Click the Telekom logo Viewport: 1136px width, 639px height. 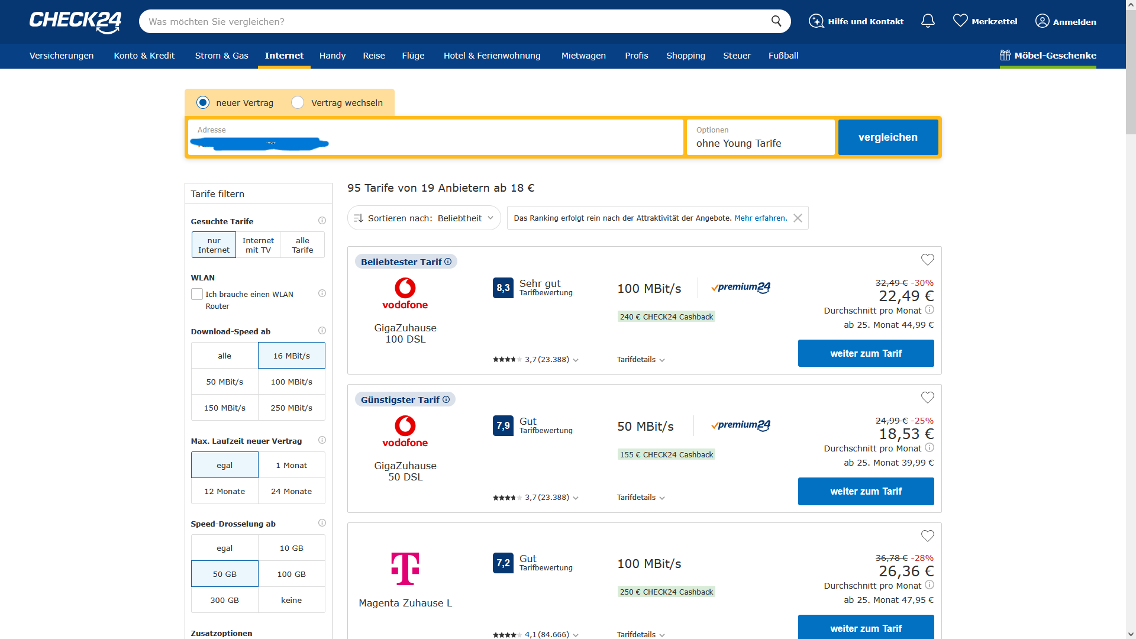(x=405, y=569)
